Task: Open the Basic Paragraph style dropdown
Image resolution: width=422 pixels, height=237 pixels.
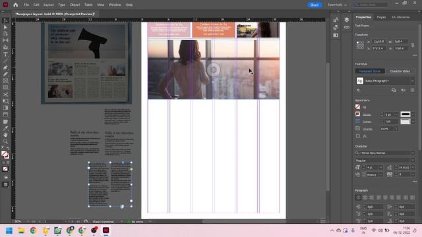Action: 413,81
